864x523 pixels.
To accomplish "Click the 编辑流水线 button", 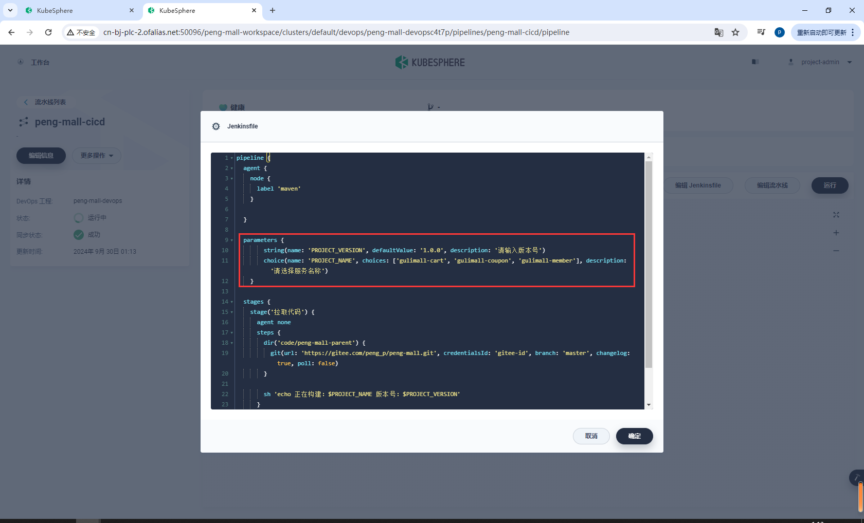I will point(772,185).
